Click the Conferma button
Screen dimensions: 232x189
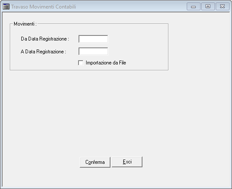pos(95,162)
